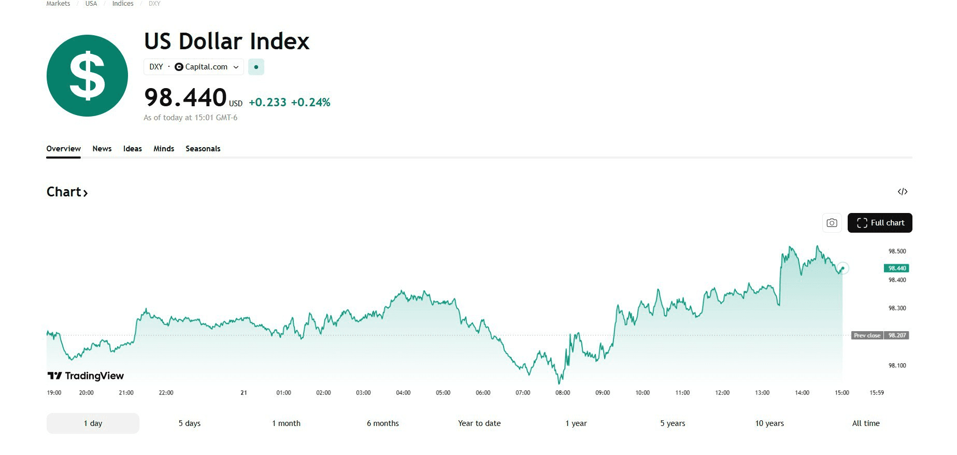Image resolution: width=957 pixels, height=455 pixels.
Task: Click the 98.440 price label tag
Action: pos(896,268)
